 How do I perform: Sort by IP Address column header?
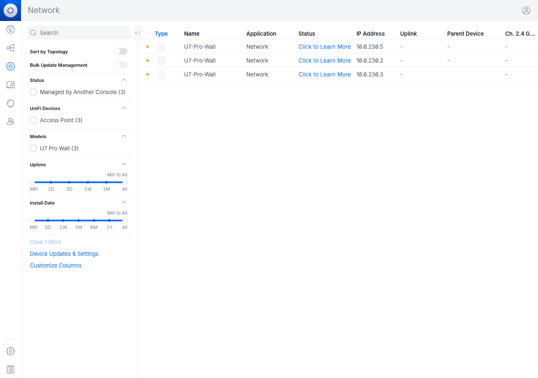[371, 34]
